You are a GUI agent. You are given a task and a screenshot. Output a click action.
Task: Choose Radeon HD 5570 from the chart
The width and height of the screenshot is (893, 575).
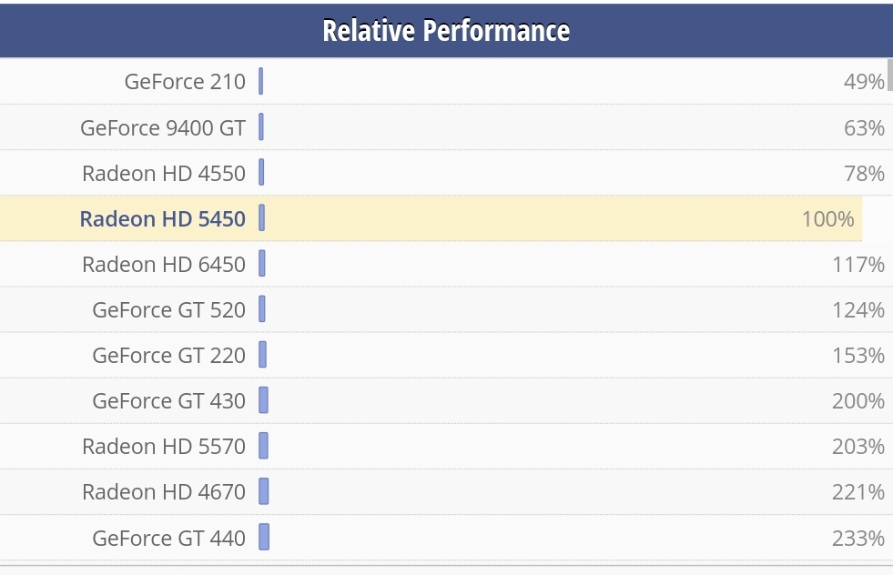coord(164,446)
